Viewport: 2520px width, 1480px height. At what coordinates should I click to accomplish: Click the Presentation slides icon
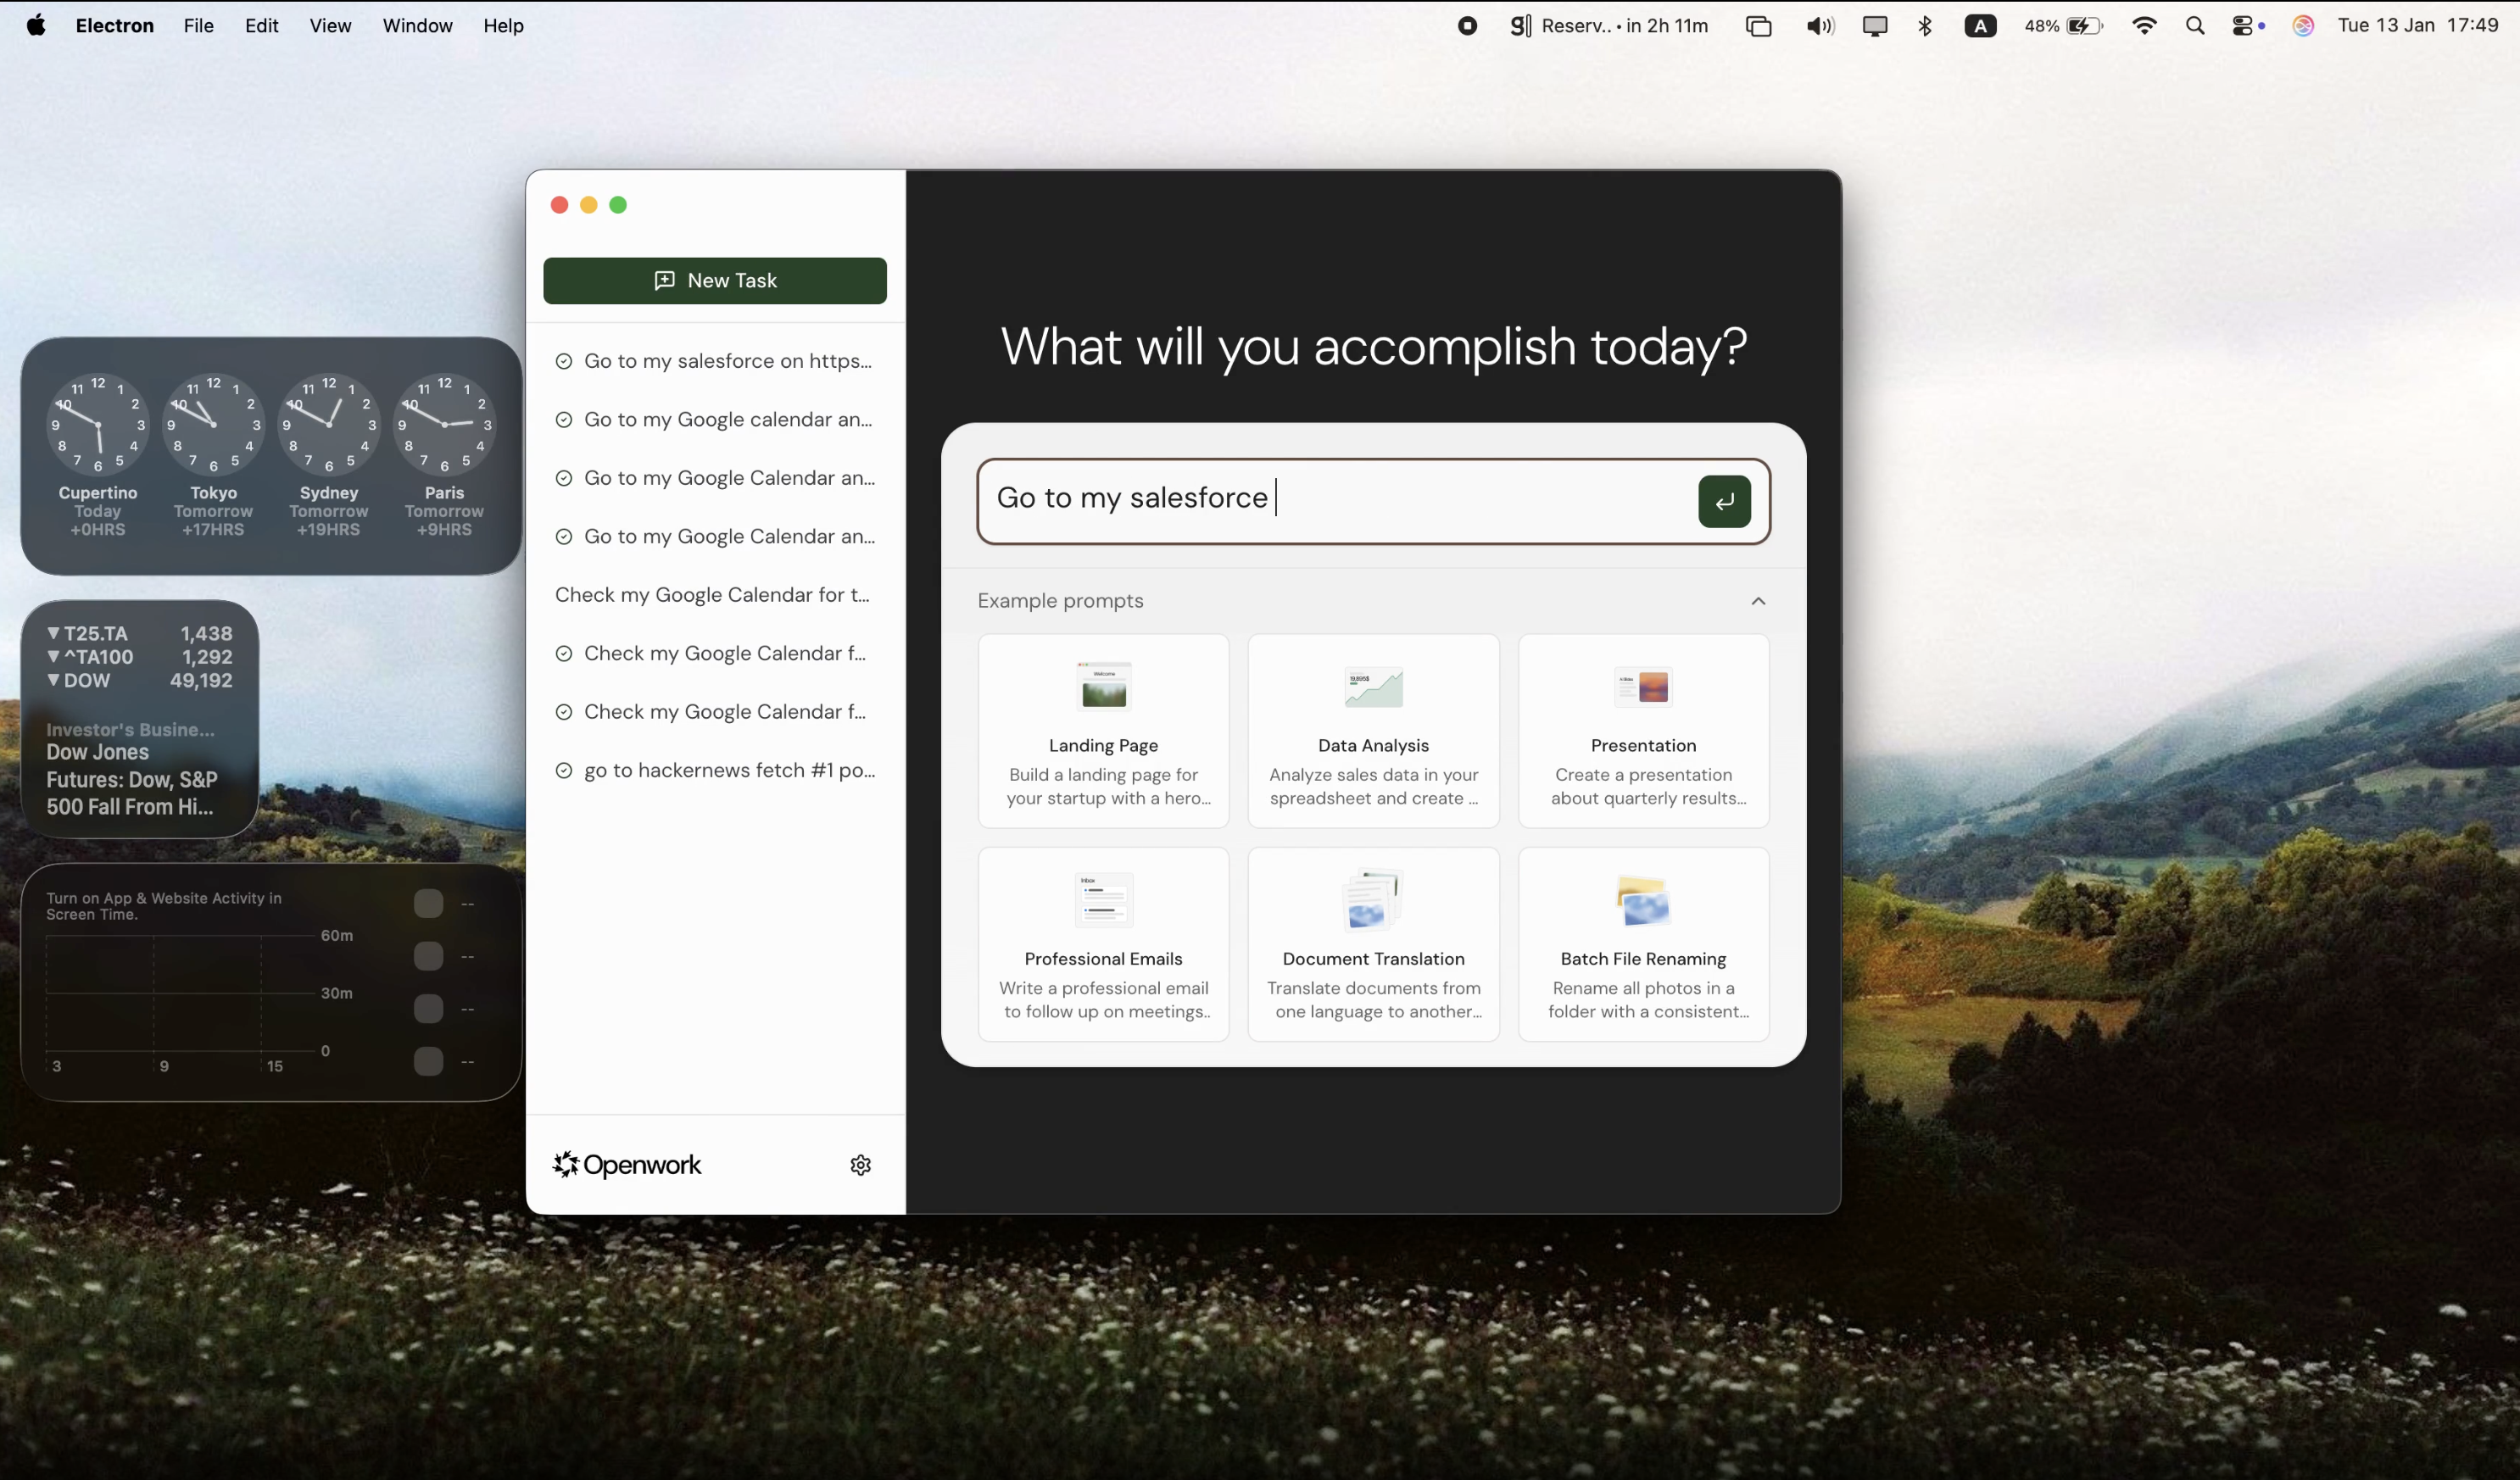point(1643,686)
